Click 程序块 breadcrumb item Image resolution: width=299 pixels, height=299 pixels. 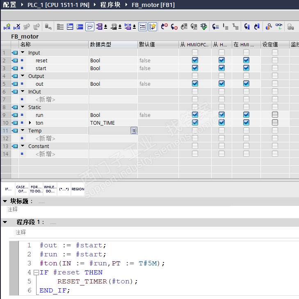tap(110, 5)
